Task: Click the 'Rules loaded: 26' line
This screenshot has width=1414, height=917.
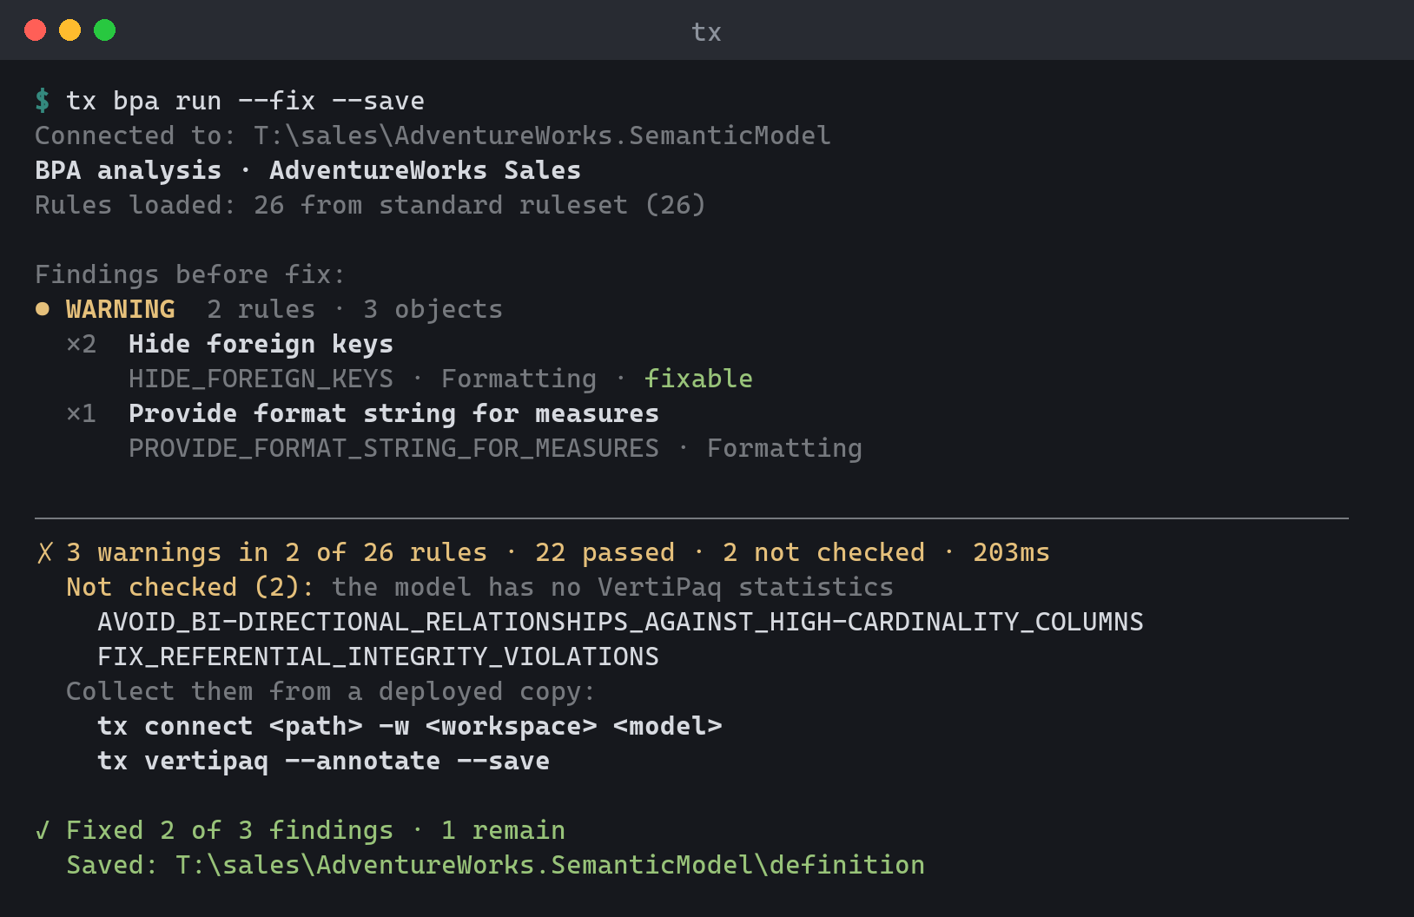Action: [x=370, y=205]
